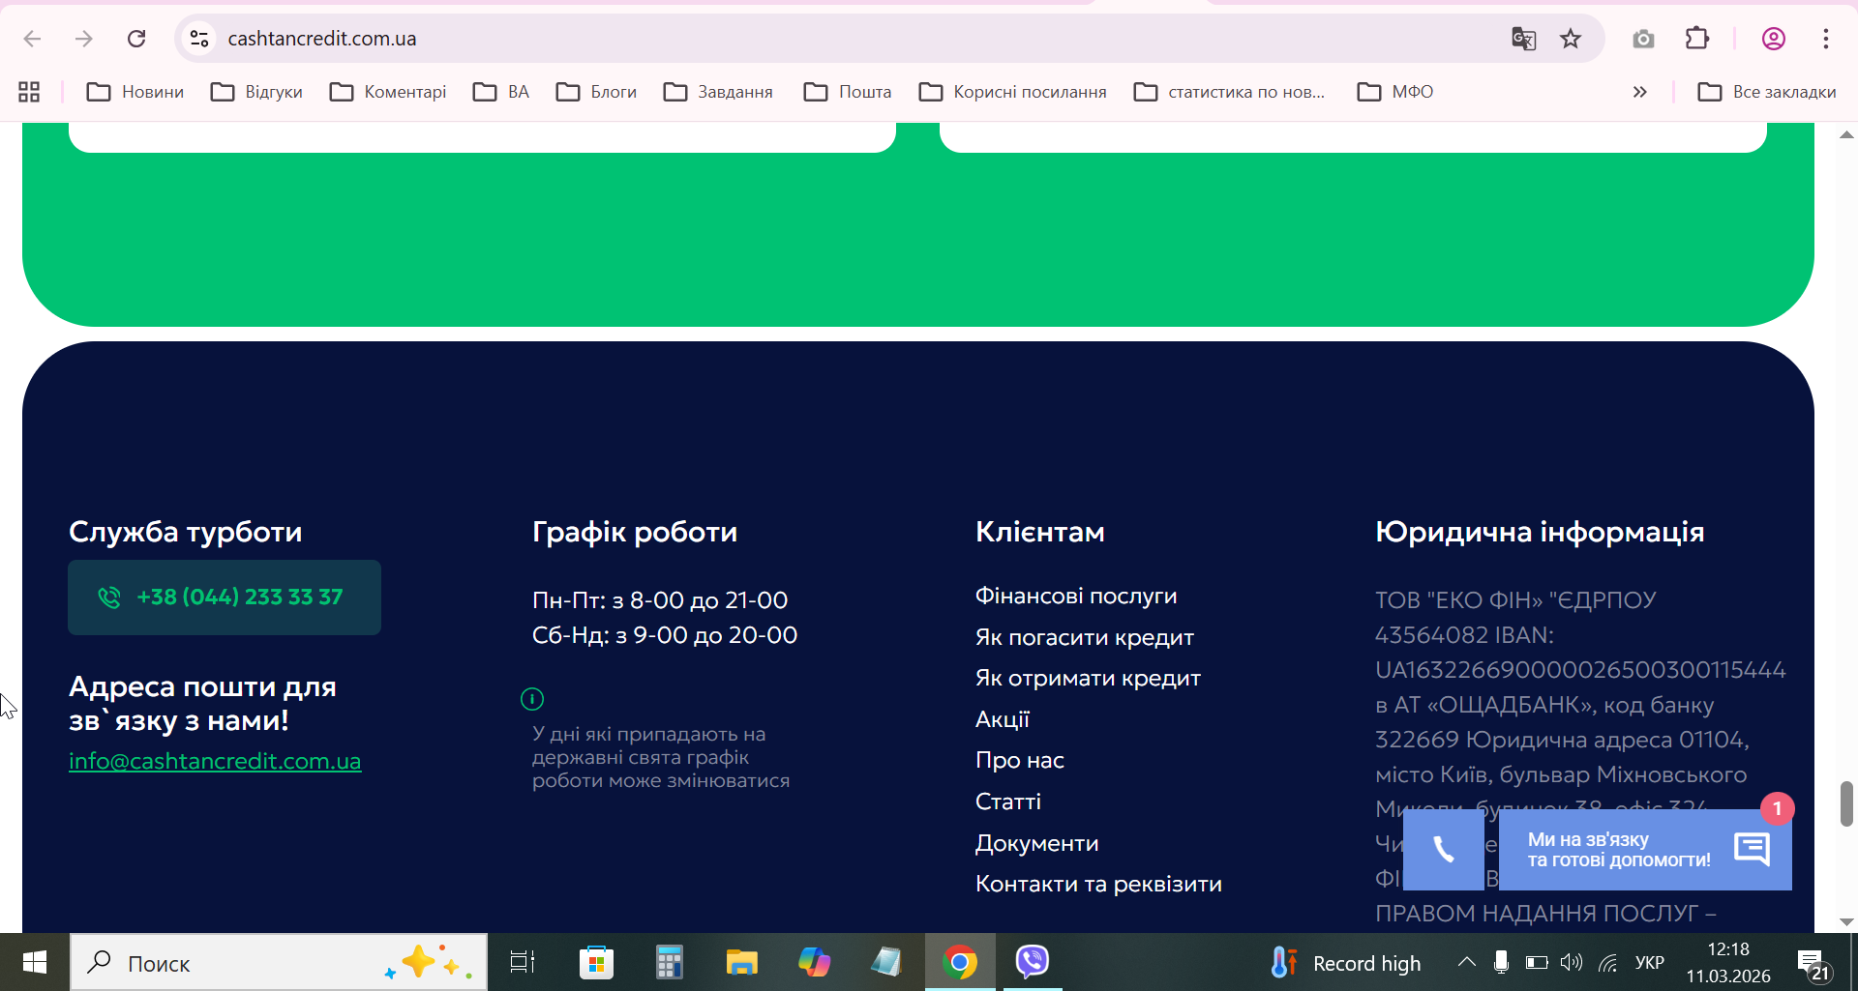Open the Блоги bookmarks folder
The height and width of the screenshot is (991, 1858).
click(597, 92)
